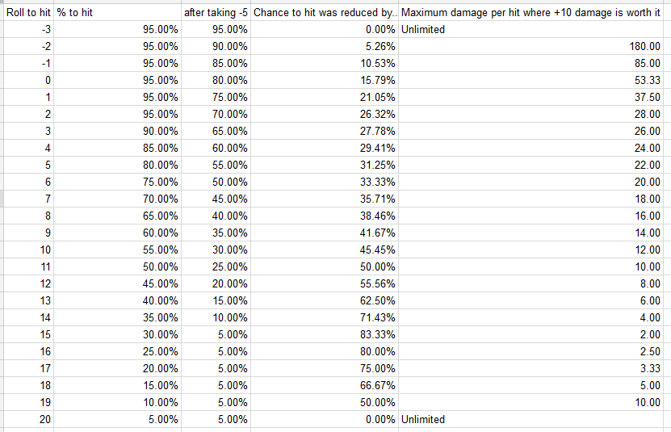Screen dimensions: 671x432
Task: Click the cell containing 53.33
Action: (x=531, y=80)
